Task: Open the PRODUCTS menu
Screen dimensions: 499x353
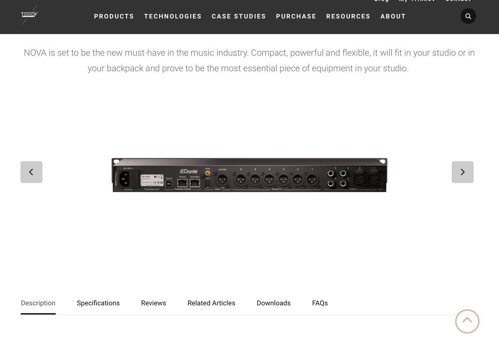Action: [114, 16]
